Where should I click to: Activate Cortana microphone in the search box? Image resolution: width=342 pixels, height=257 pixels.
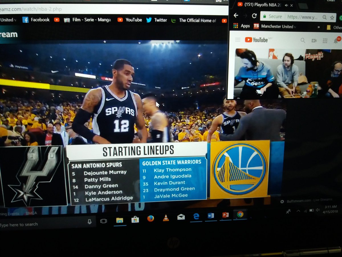tap(89, 222)
